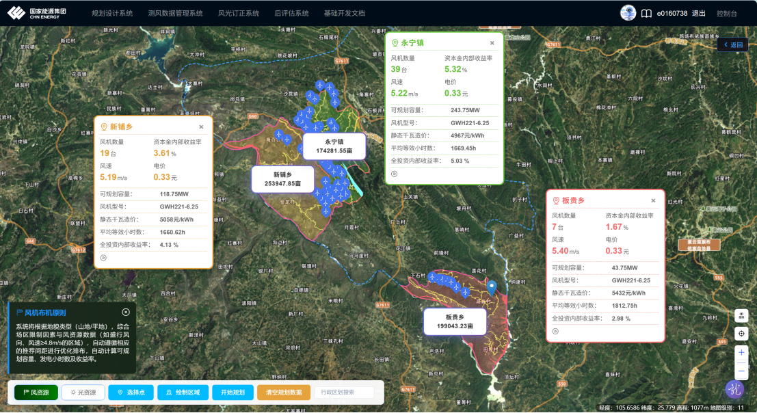The image size is (757, 413).
Task: Click the user avatar in header
Action: (x=628, y=13)
